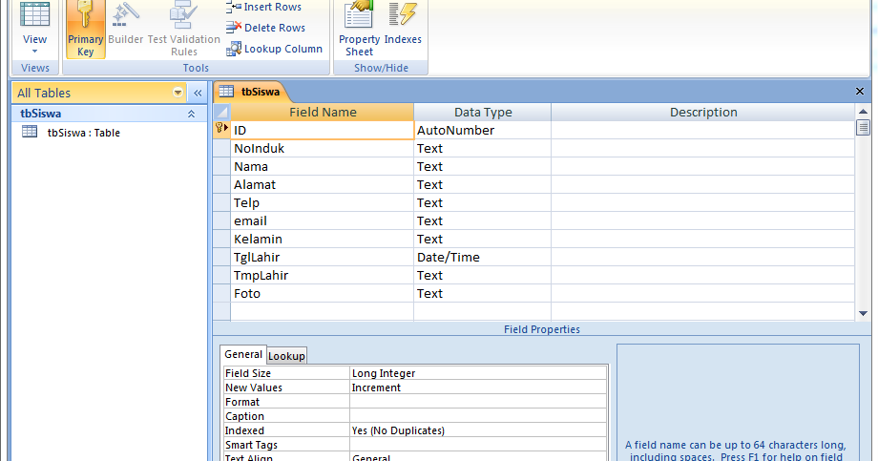This screenshot has width=878, height=461.
Task: Select the Kelamin row selector
Action: point(221,239)
